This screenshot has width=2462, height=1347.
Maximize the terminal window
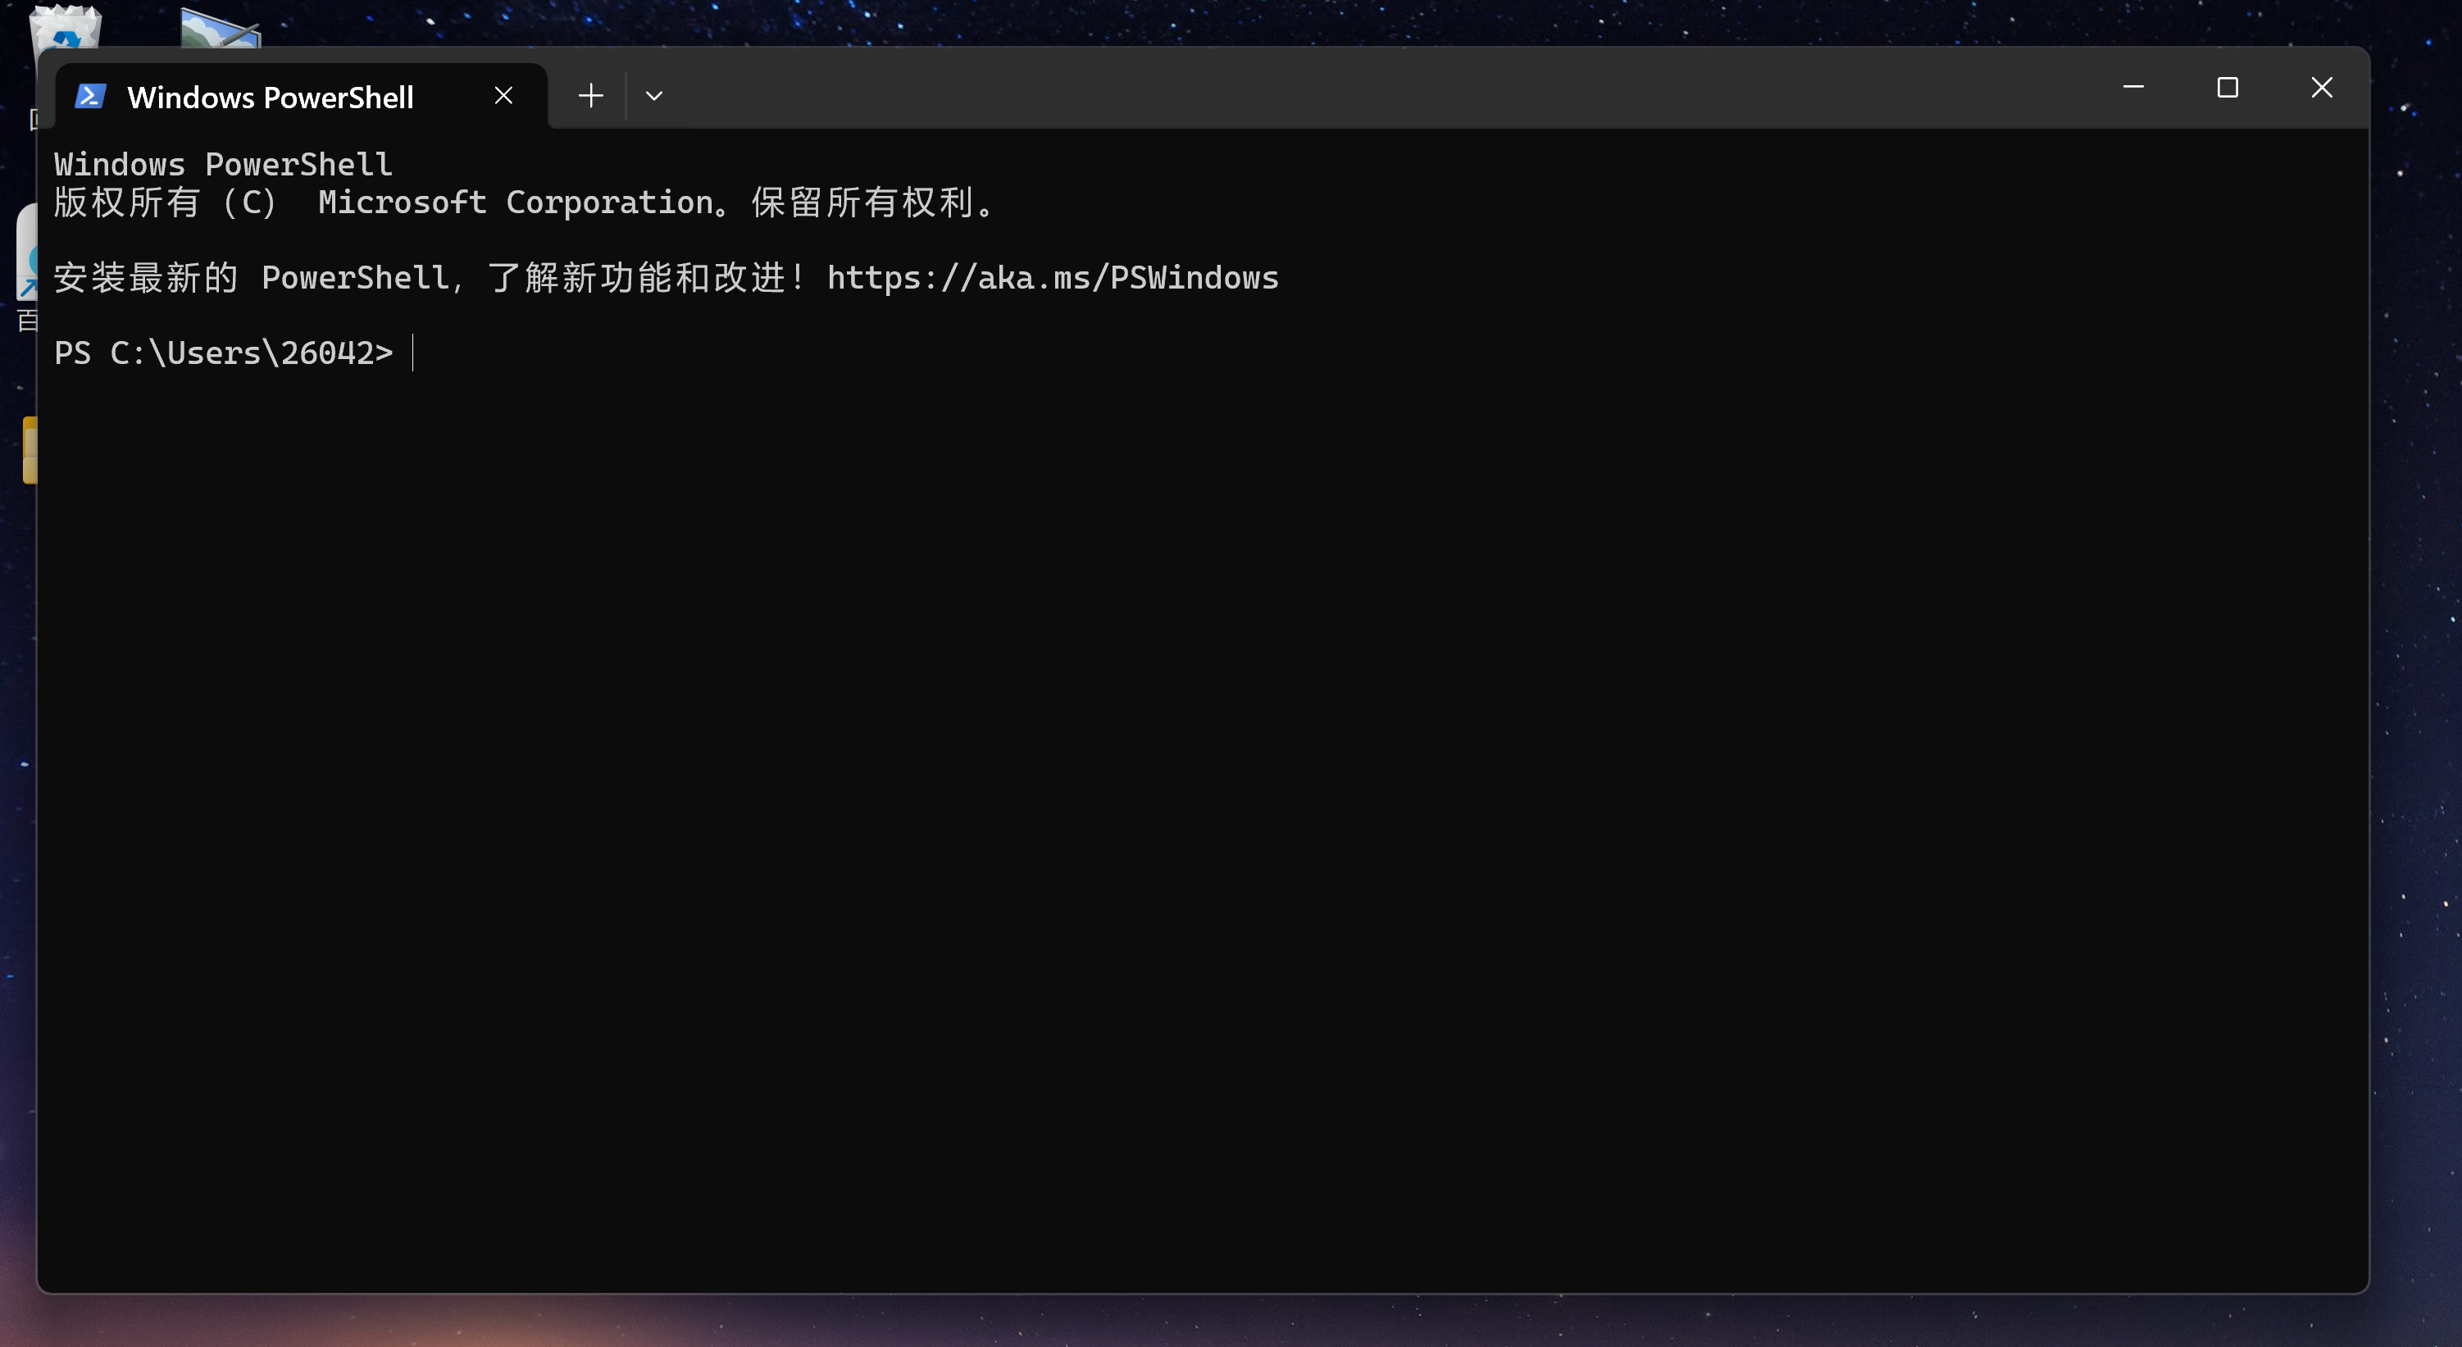coord(2227,87)
